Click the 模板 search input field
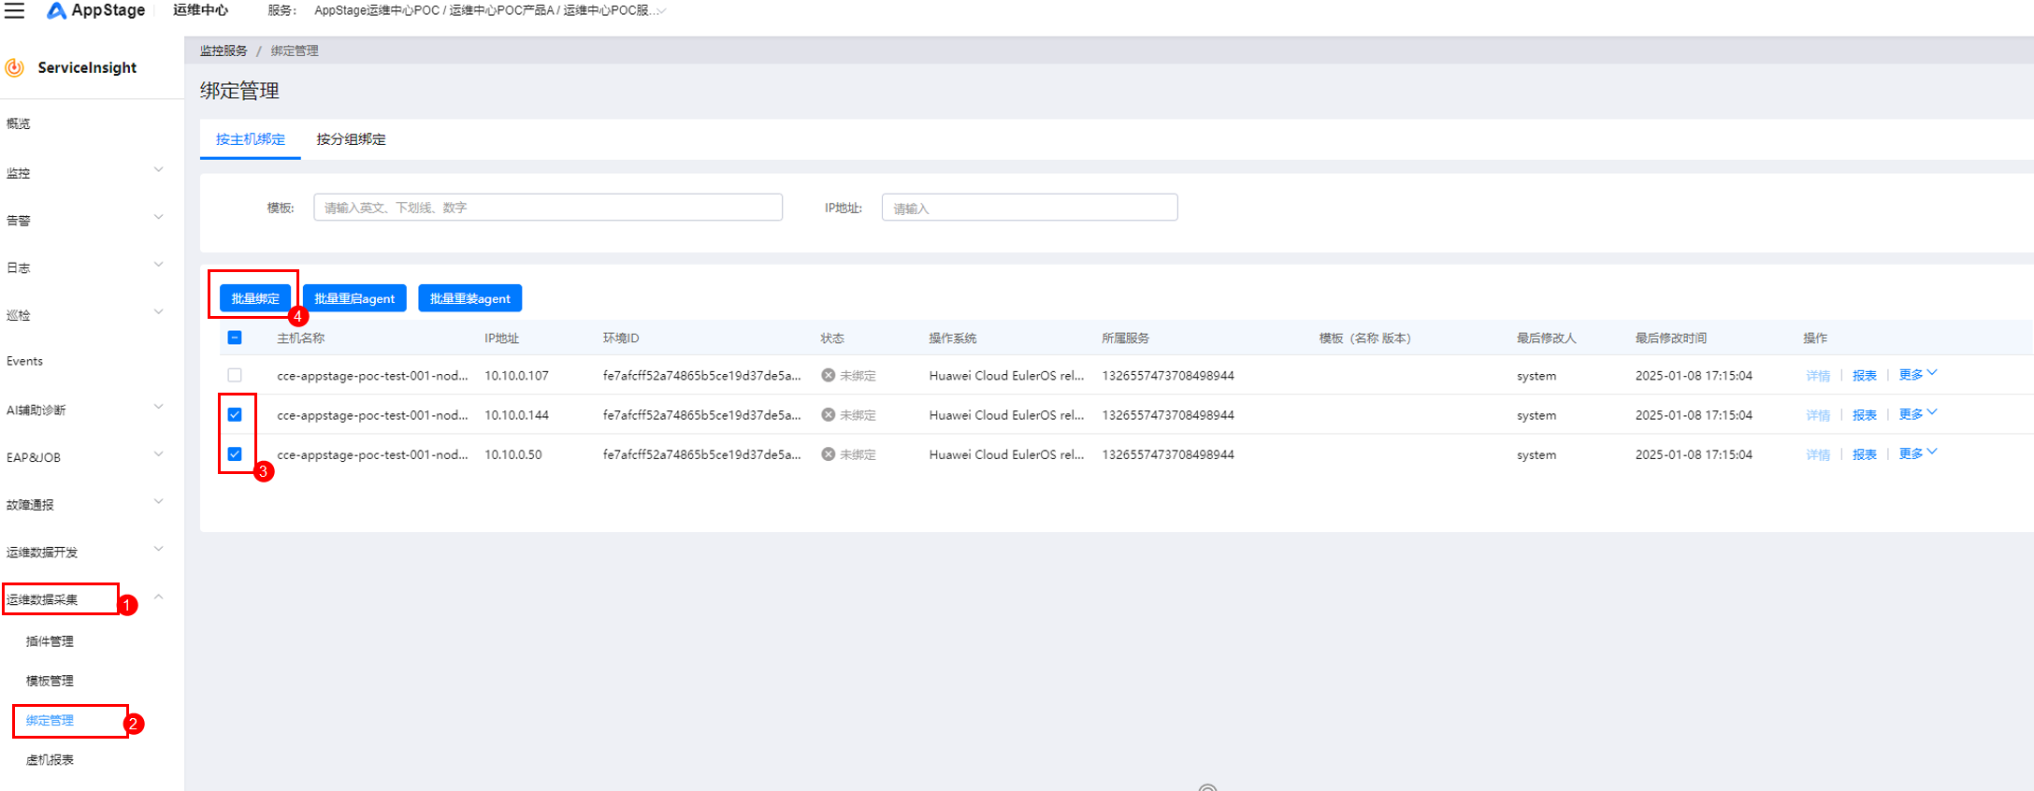 [547, 208]
